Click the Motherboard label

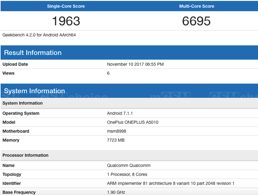click(x=16, y=131)
